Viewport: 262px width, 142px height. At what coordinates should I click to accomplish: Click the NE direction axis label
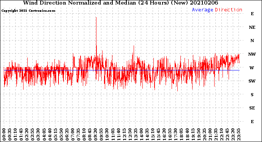(x=252, y=27)
